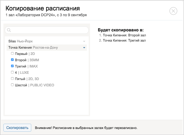Check the Первый 2D hall checkbox
The image size is (184, 135).
click(12, 53)
